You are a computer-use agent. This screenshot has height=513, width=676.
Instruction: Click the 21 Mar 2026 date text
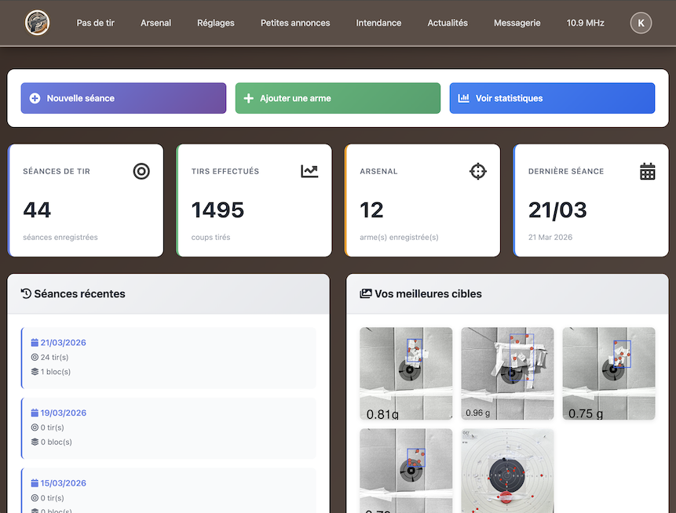(550, 238)
